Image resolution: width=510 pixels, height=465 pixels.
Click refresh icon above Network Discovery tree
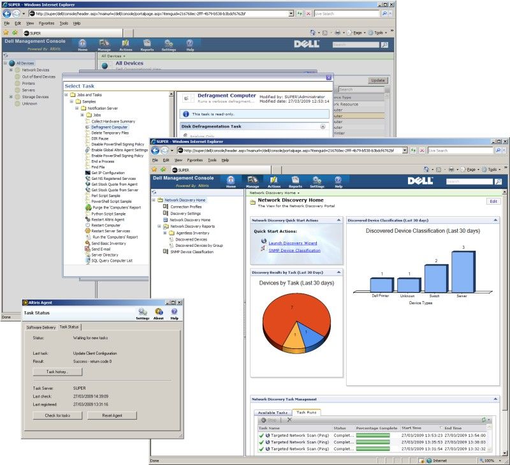tap(154, 193)
